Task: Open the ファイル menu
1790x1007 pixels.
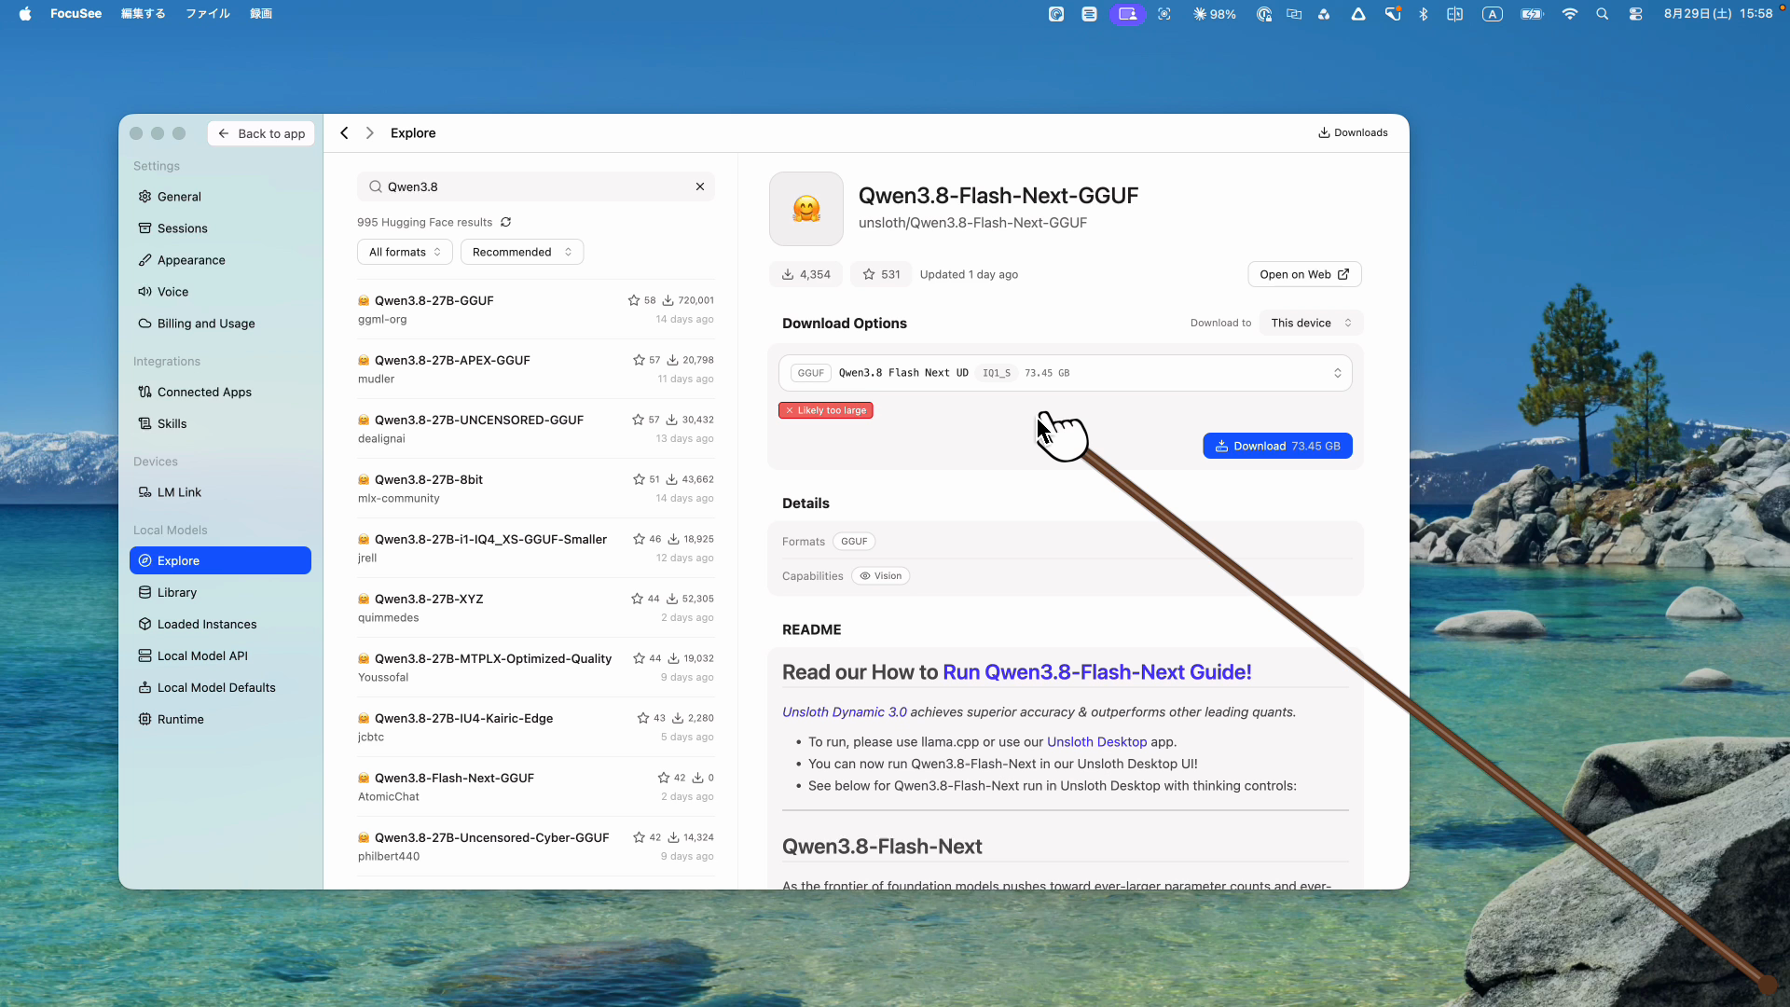Action: click(x=208, y=14)
